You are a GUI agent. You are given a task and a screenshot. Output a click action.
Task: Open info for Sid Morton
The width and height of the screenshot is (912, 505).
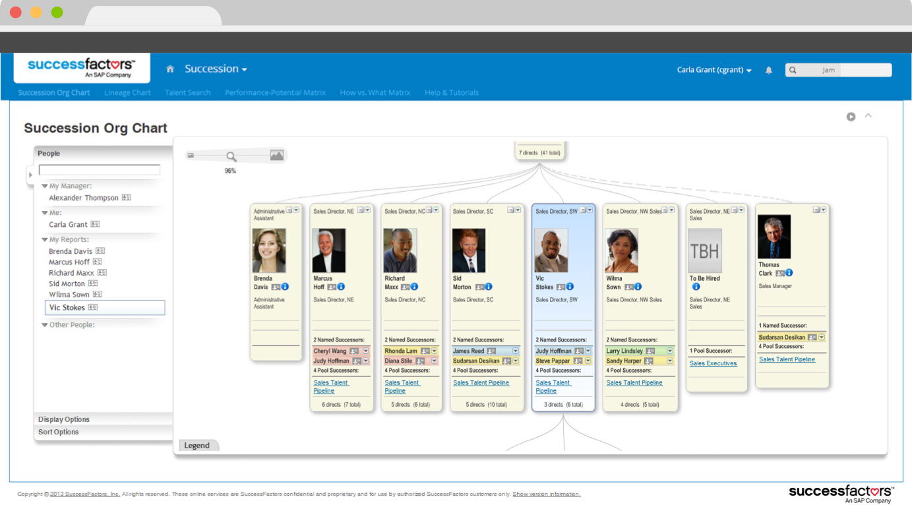click(x=489, y=287)
